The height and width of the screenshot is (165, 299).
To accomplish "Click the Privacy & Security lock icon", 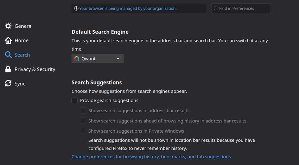I will [x=8, y=69].
